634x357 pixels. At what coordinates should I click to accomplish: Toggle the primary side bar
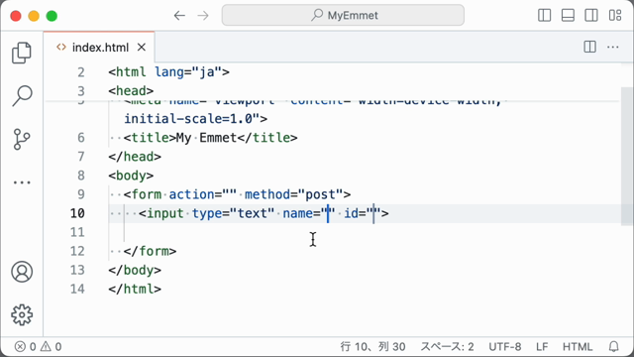point(544,16)
